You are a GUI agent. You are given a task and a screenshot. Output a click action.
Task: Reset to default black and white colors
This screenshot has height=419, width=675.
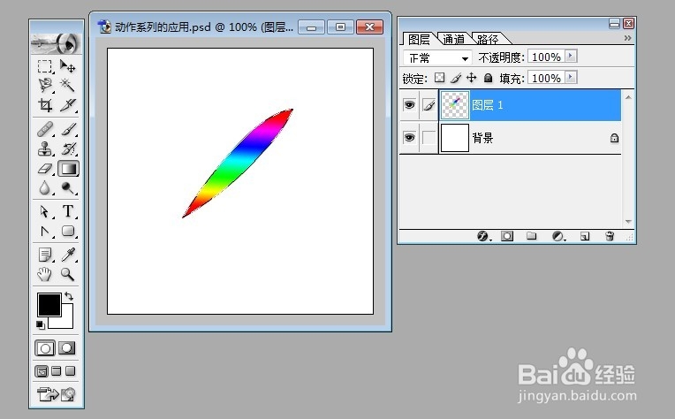click(41, 325)
